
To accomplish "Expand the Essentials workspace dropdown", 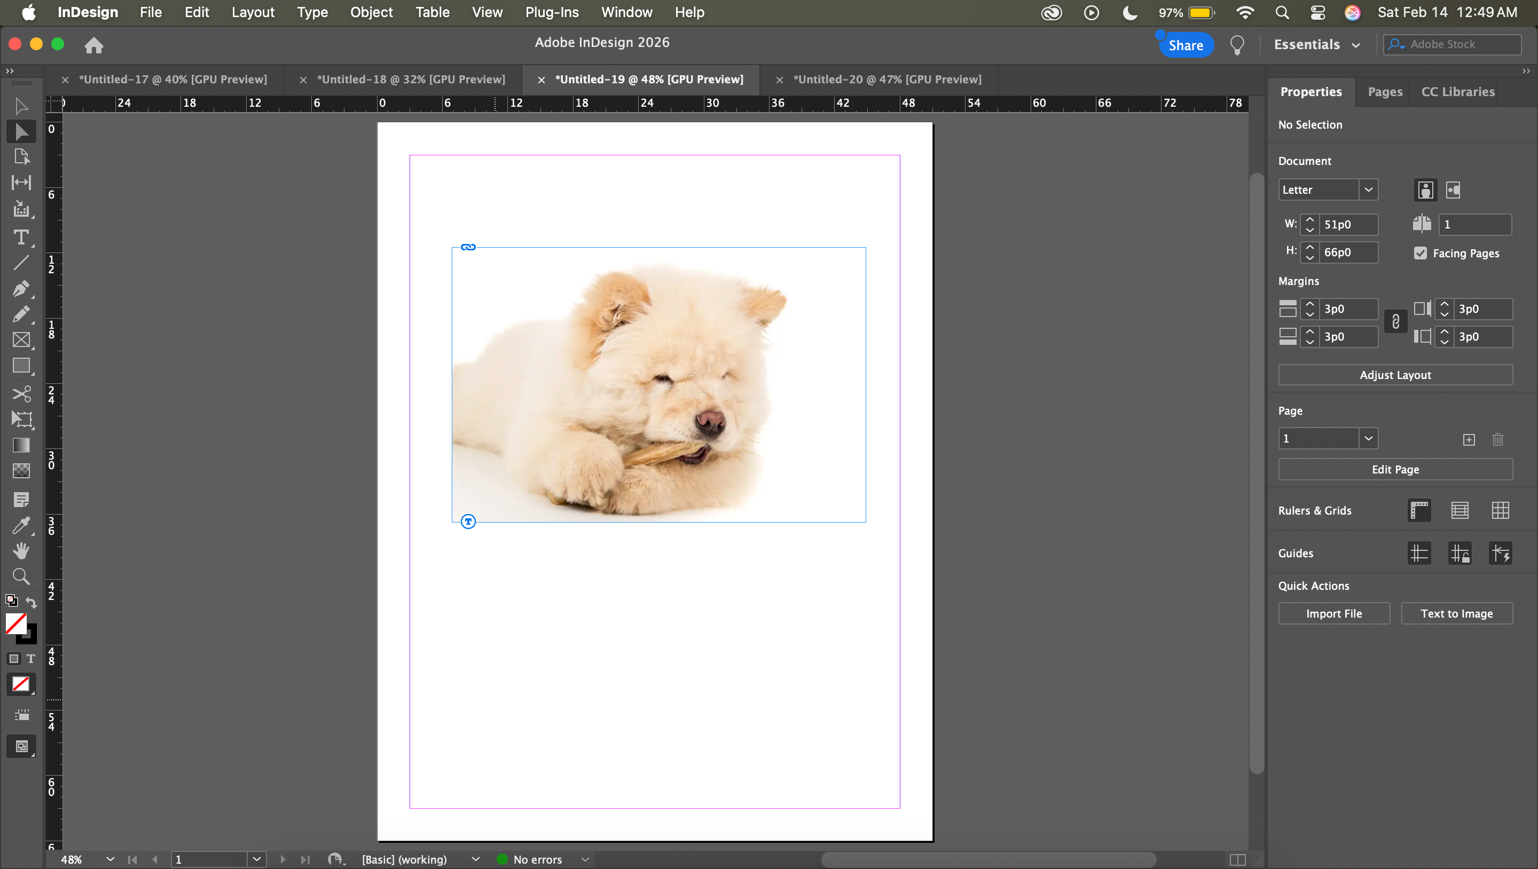I will pyautogui.click(x=1356, y=45).
